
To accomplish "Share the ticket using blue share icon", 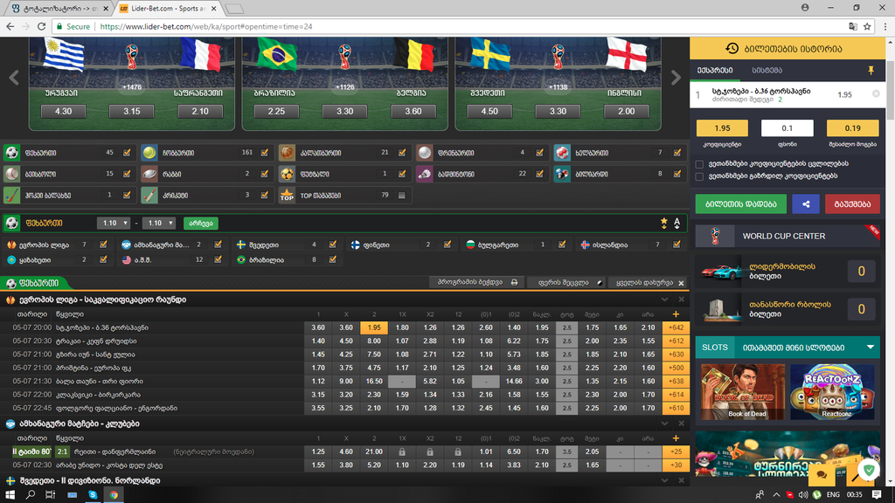I will tap(806, 204).
